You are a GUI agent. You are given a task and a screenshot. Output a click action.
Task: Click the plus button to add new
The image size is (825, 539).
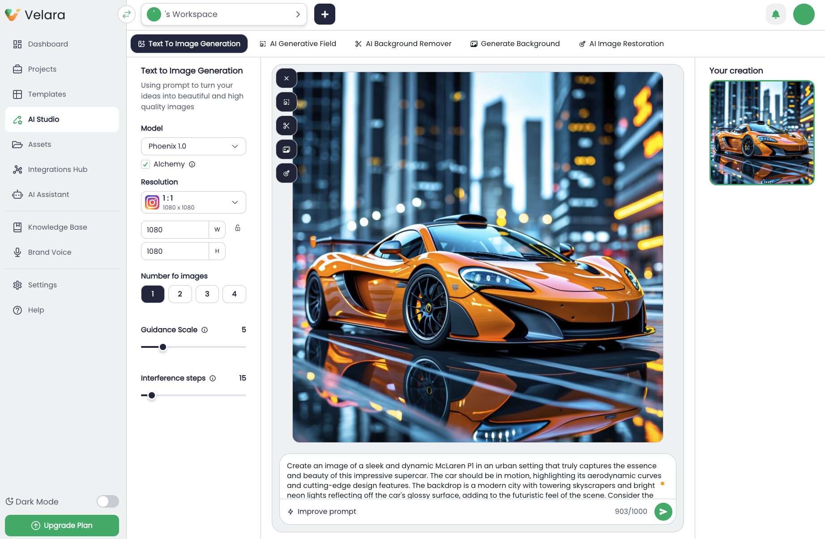325,14
